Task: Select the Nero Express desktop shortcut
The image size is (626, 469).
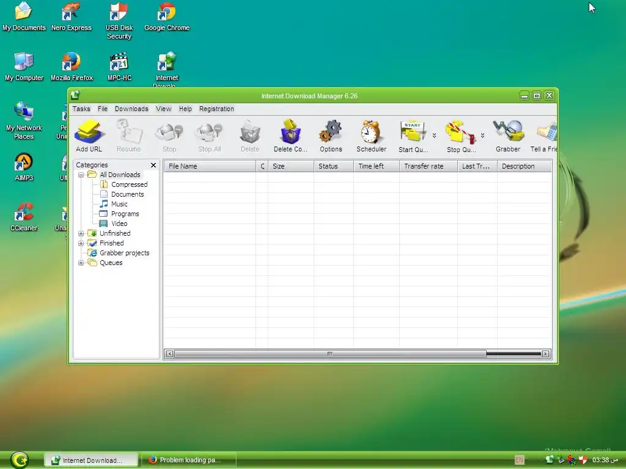Action: [x=72, y=16]
